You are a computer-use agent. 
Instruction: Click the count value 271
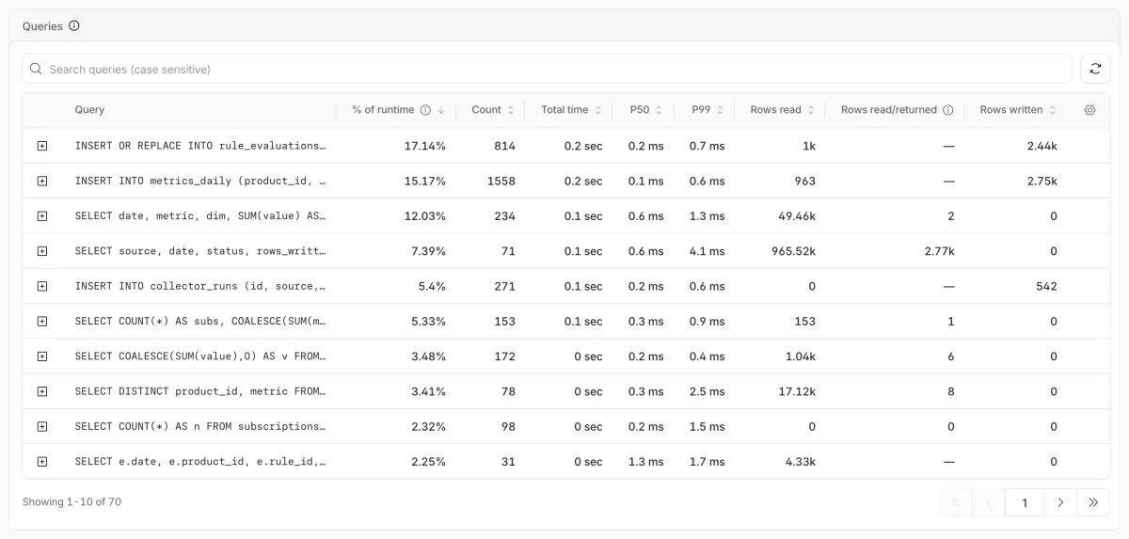pos(504,286)
